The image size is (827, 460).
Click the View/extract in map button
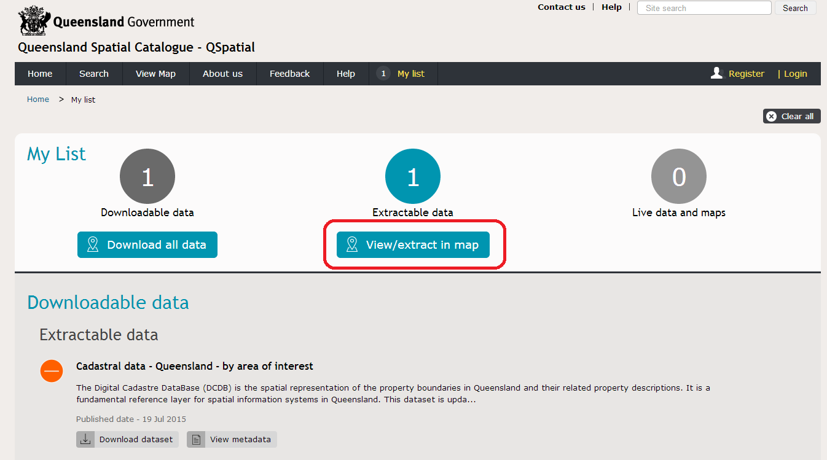pyautogui.click(x=413, y=244)
